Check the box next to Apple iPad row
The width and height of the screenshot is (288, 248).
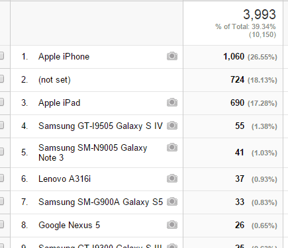tap(1, 102)
